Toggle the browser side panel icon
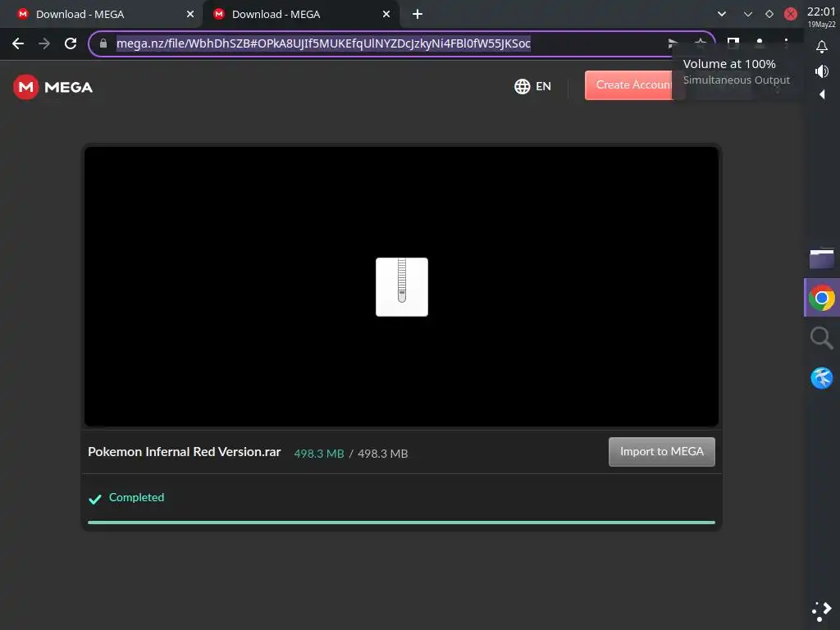 tap(733, 43)
